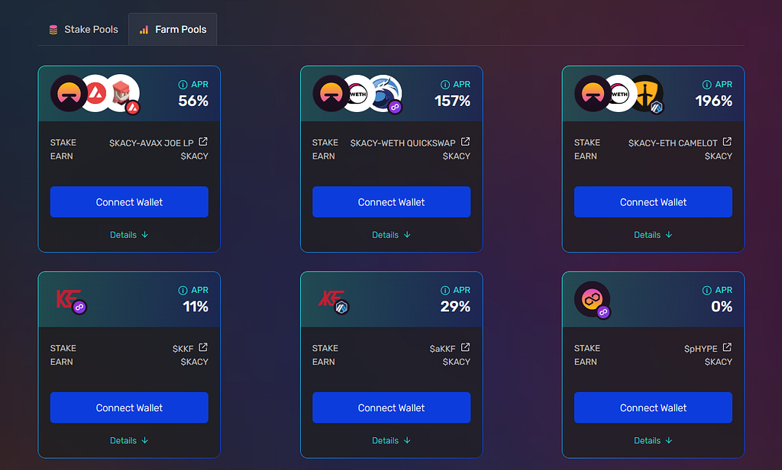Screen dimensions: 782x470
Task: Expand Details on the $KKF pool card
Action: tap(129, 440)
